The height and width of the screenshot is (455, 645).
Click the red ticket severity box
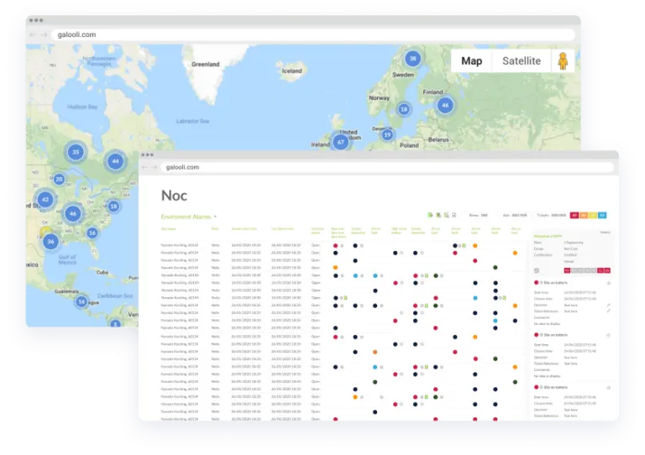(574, 215)
